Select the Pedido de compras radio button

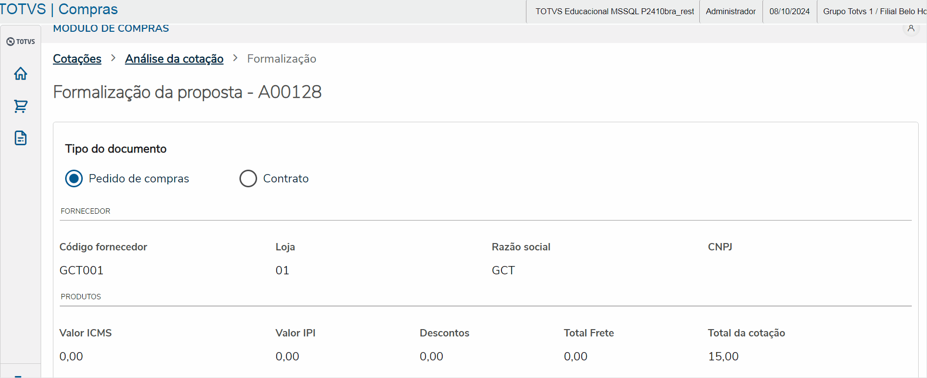74,178
